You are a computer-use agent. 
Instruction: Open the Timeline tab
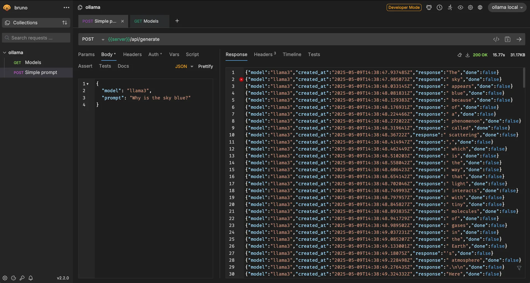coord(292,54)
